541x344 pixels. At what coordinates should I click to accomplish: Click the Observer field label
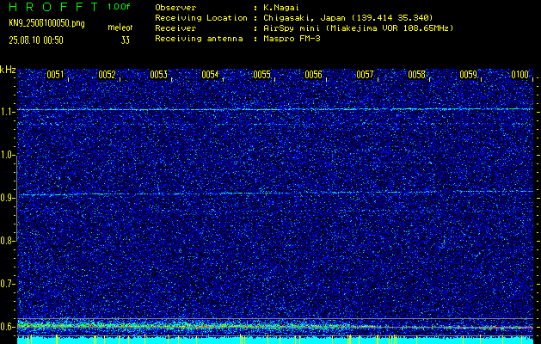175,7
